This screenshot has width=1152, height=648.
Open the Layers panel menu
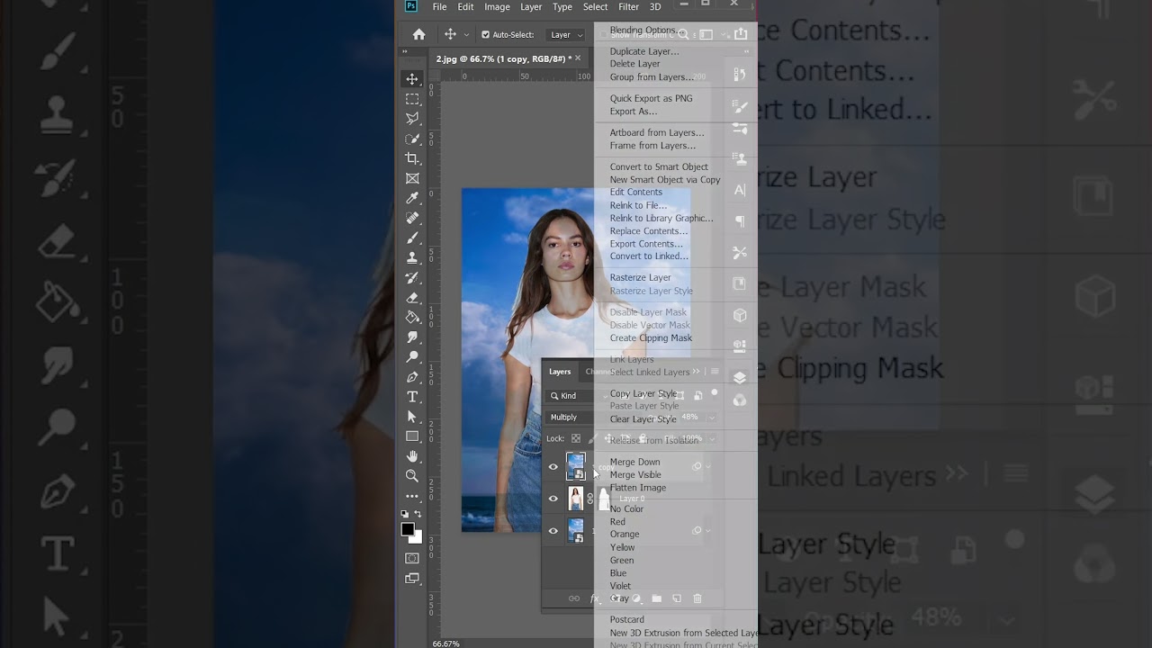coord(715,372)
